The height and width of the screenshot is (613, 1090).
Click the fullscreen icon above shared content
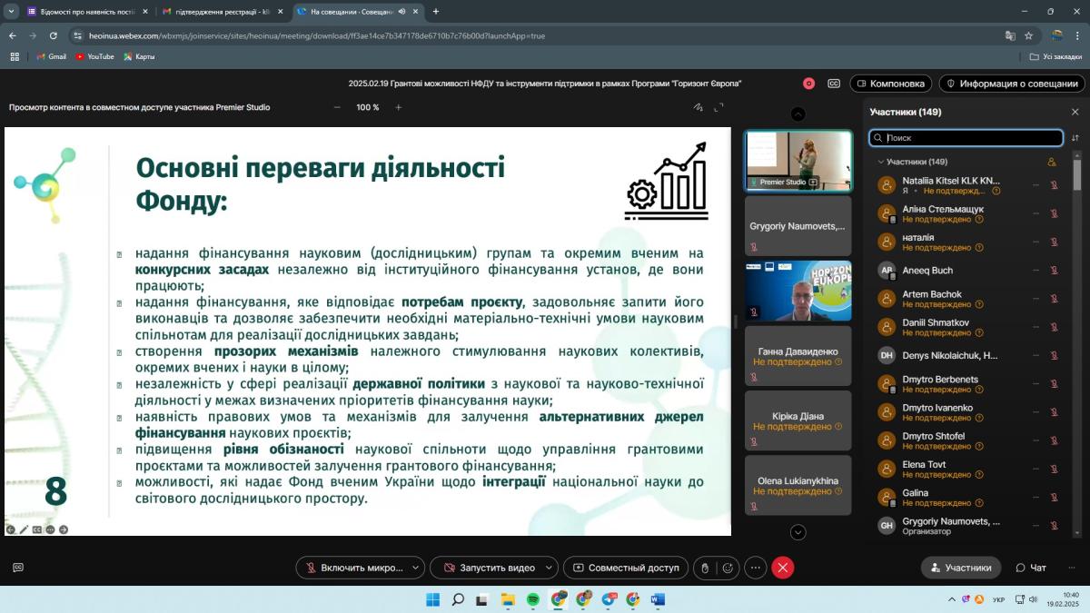(x=718, y=107)
